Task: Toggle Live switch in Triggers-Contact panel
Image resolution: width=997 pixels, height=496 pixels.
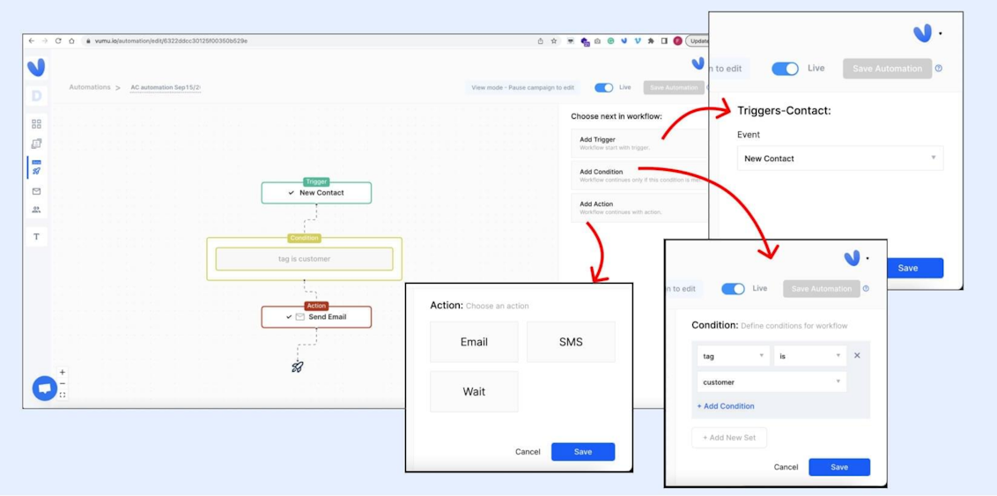Action: coord(785,69)
